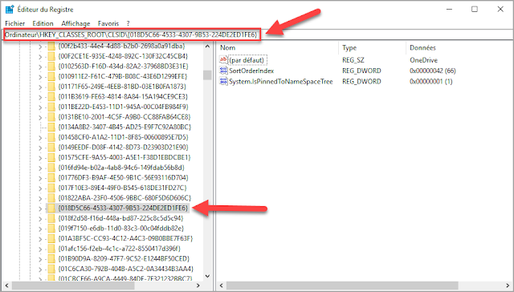This screenshot has width=514, height=292.
Task: Select the System.IsPinnedToNameSpaceTree value name
Action: coord(280,82)
